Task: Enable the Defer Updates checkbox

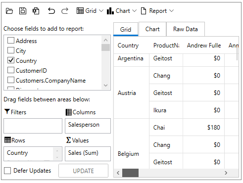Action: pyautogui.click(x=7, y=171)
